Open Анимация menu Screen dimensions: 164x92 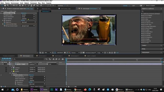click(34, 3)
